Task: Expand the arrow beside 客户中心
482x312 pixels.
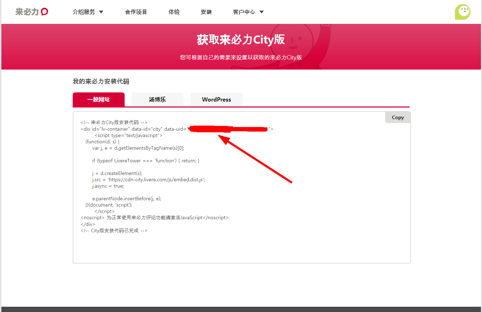Action: click(x=262, y=12)
